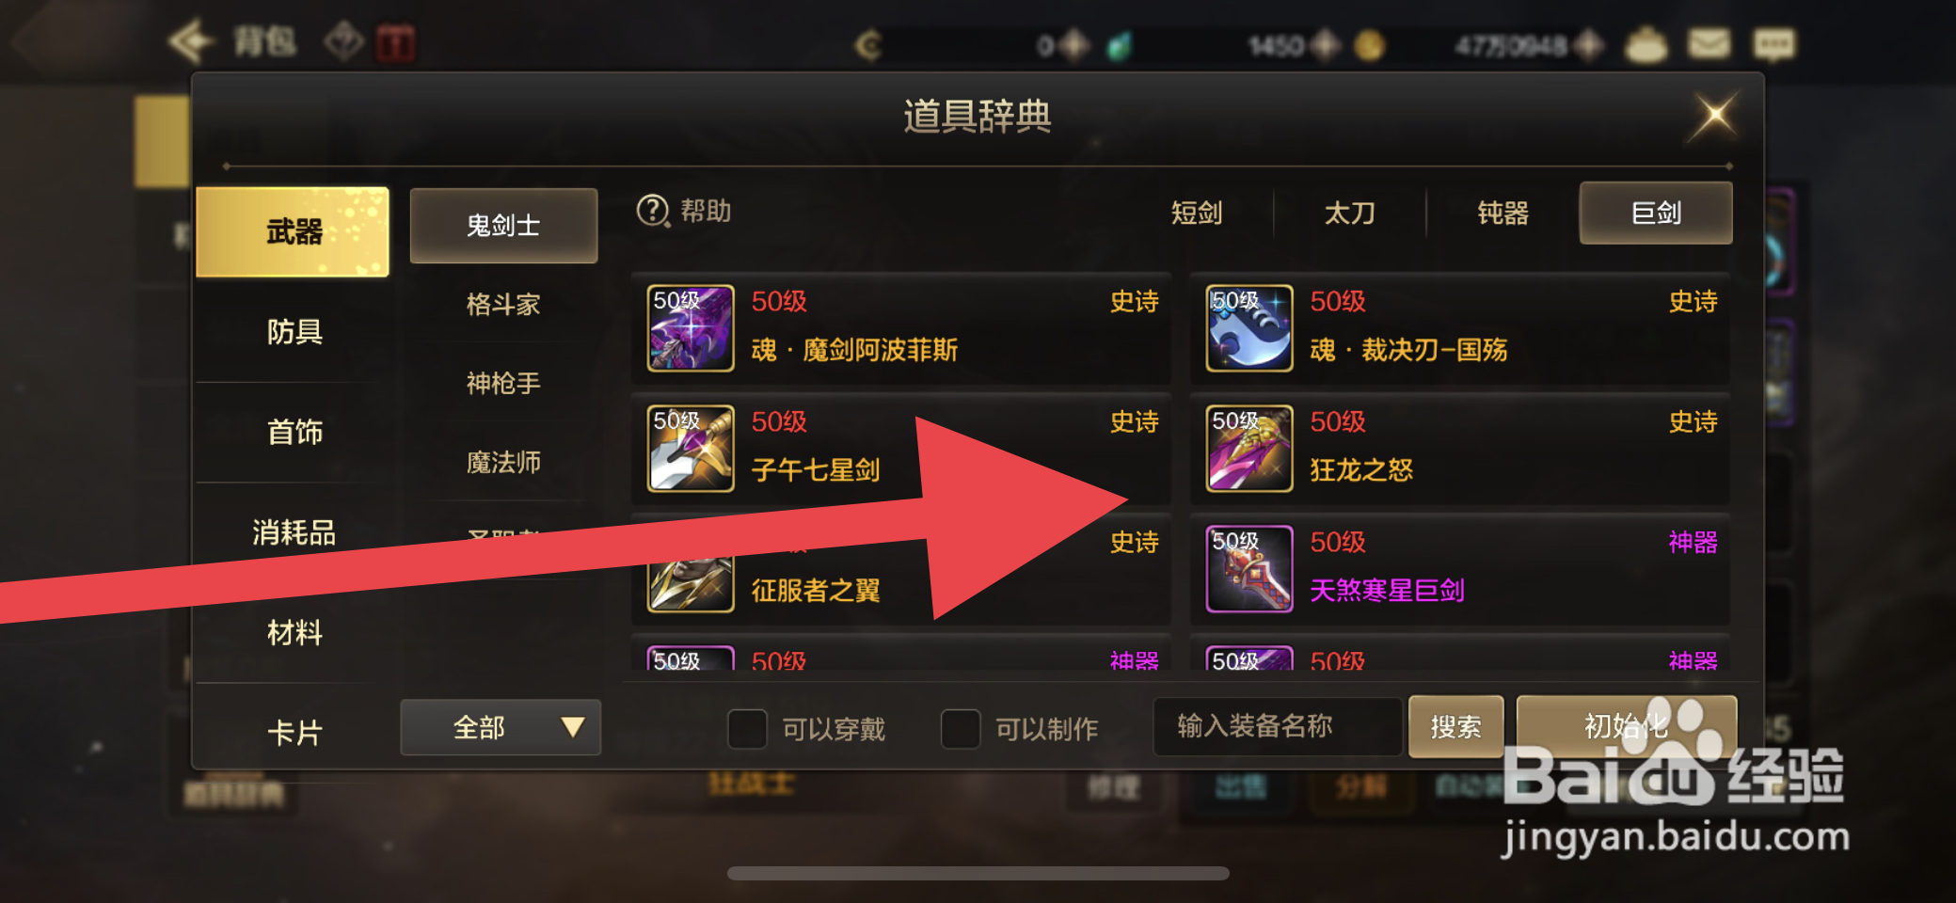
Task: Click the 初始化 reset button
Action: coord(1627,725)
